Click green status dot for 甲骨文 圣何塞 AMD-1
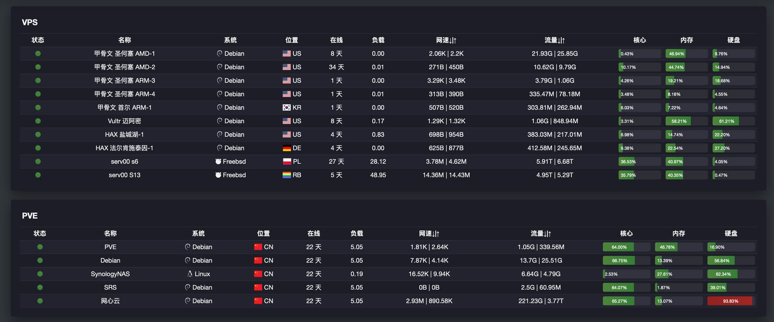The image size is (774, 322). [38, 54]
